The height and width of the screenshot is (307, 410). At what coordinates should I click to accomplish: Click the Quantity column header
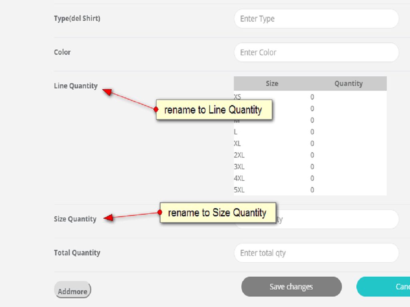pyautogui.click(x=348, y=84)
